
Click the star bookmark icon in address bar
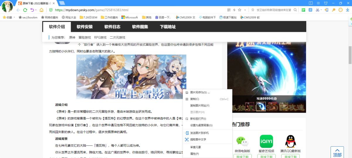[240, 10]
